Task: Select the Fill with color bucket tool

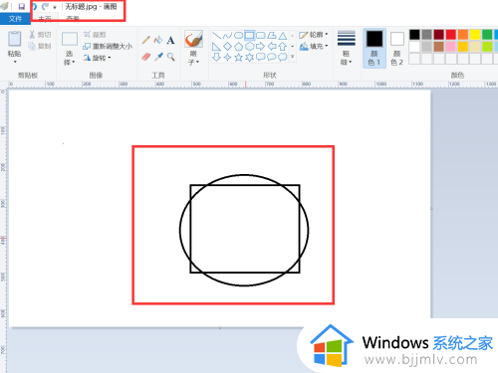Action: (158, 40)
